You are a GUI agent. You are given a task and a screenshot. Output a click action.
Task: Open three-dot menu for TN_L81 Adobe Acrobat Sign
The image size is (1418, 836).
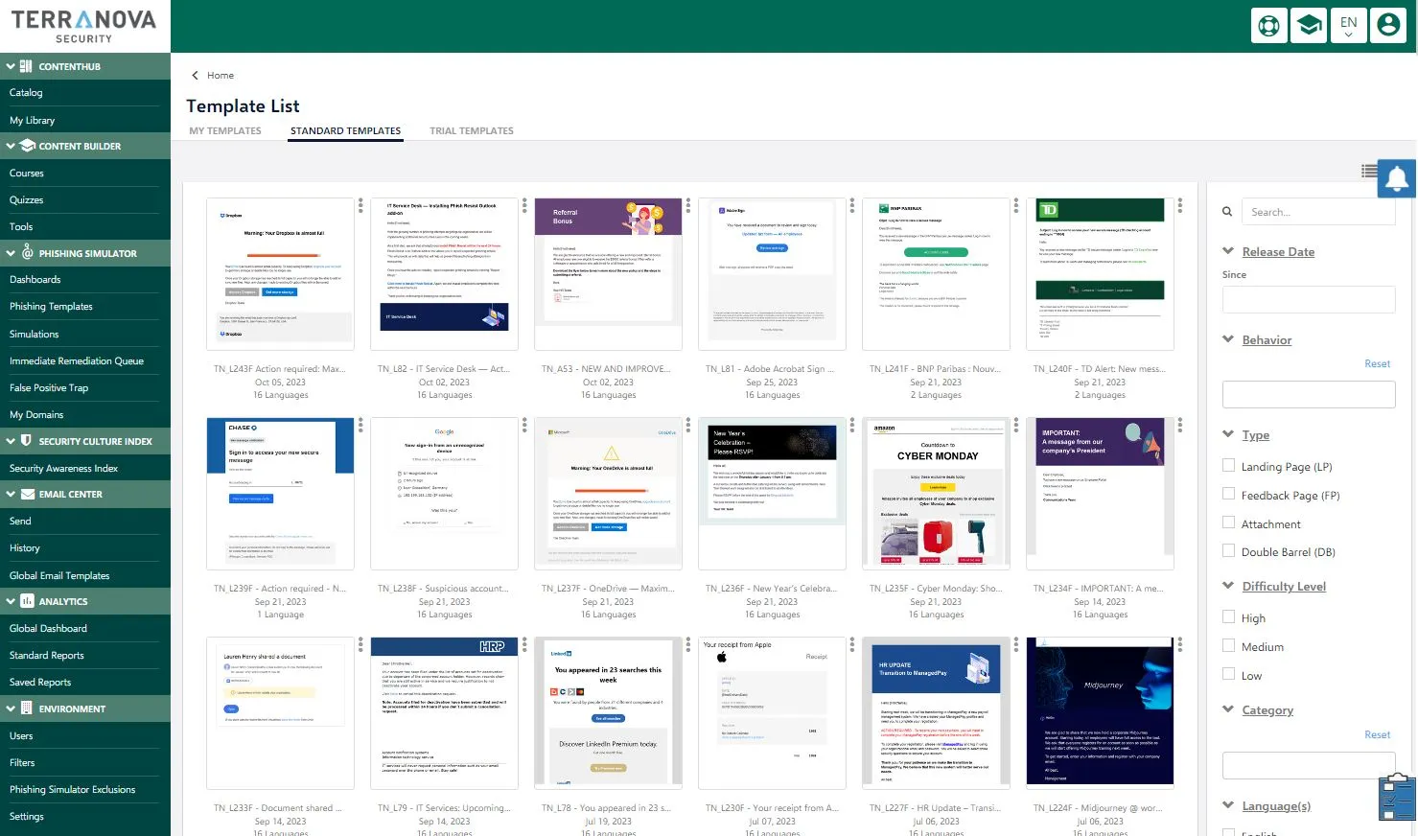tap(852, 205)
